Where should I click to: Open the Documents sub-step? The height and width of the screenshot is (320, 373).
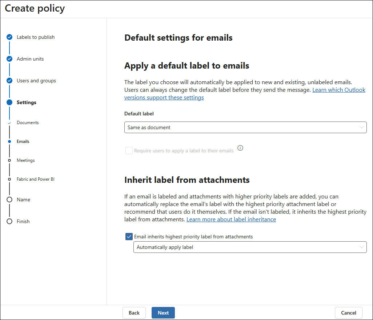(x=28, y=123)
